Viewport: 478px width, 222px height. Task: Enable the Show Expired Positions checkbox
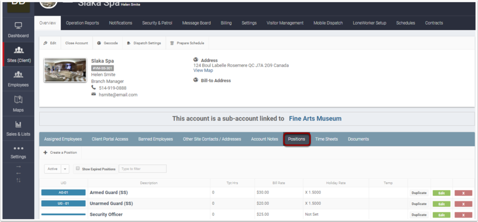click(78, 168)
